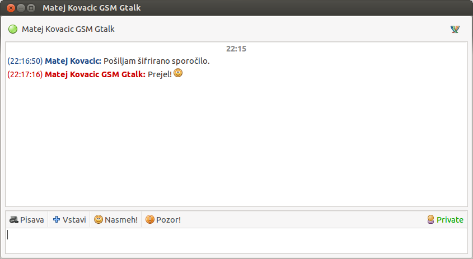This screenshot has width=473, height=259.
Task: Minimize the conversation window
Action: click(x=21, y=8)
